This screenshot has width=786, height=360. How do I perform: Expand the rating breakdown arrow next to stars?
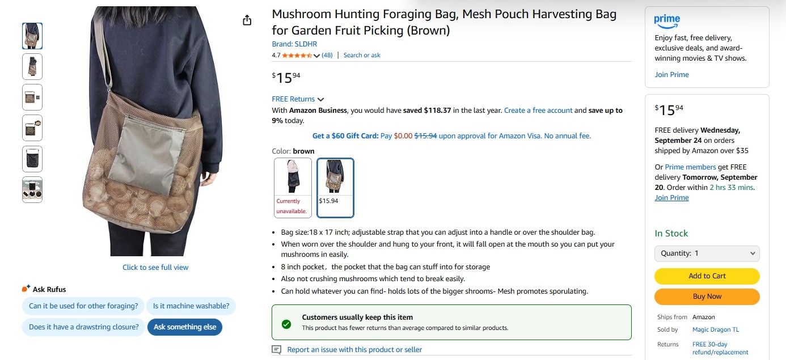click(x=316, y=56)
